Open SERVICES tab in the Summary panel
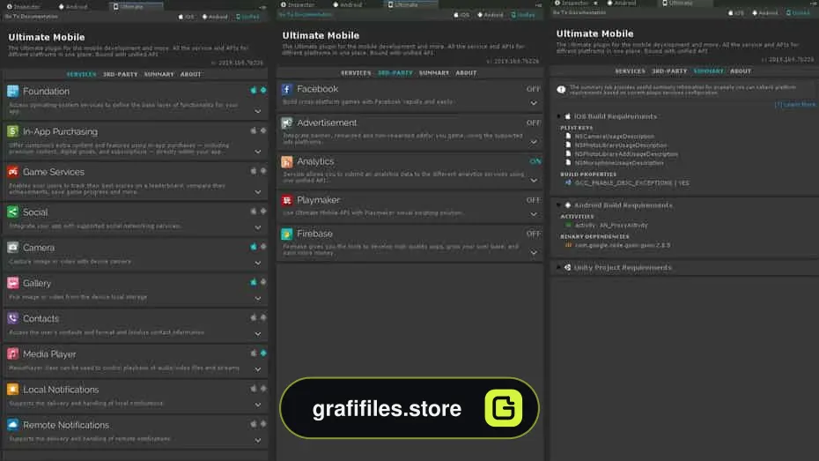The image size is (819, 461). [x=630, y=71]
